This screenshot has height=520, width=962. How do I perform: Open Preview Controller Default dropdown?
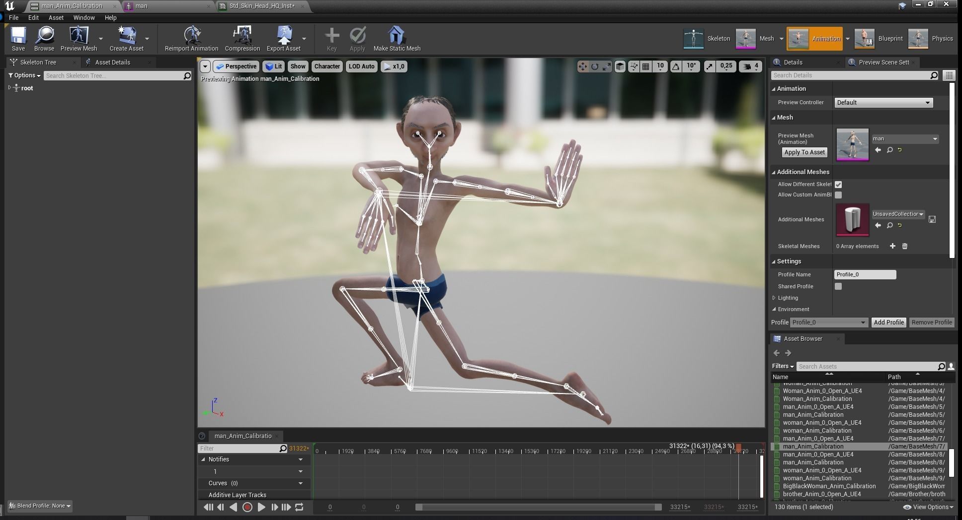tap(883, 103)
